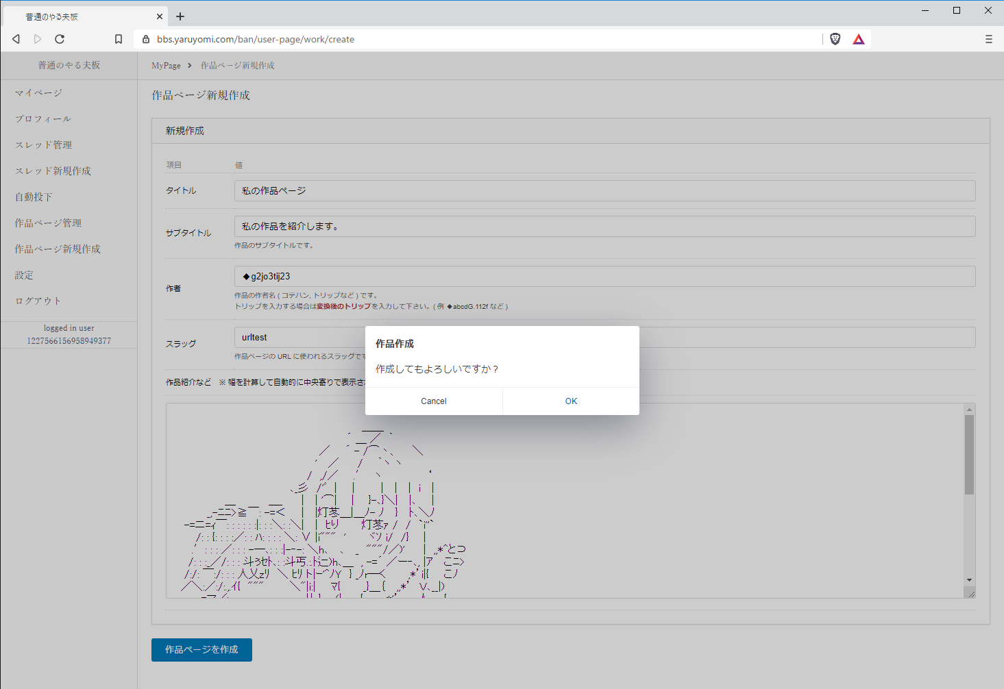This screenshot has height=689, width=1004.
Task: Open a new browser tab
Action: tap(180, 16)
